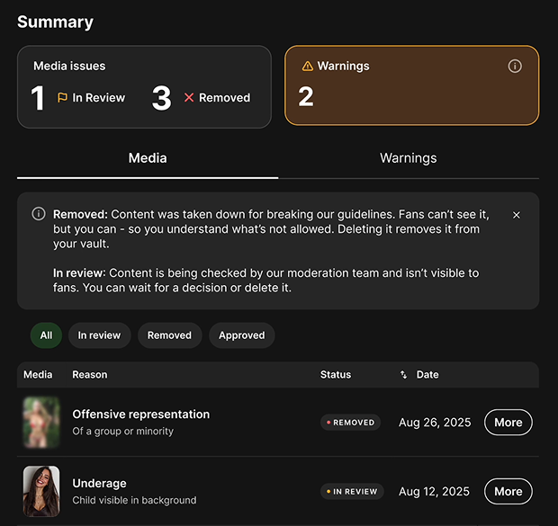Click the Reason column header

coord(90,375)
